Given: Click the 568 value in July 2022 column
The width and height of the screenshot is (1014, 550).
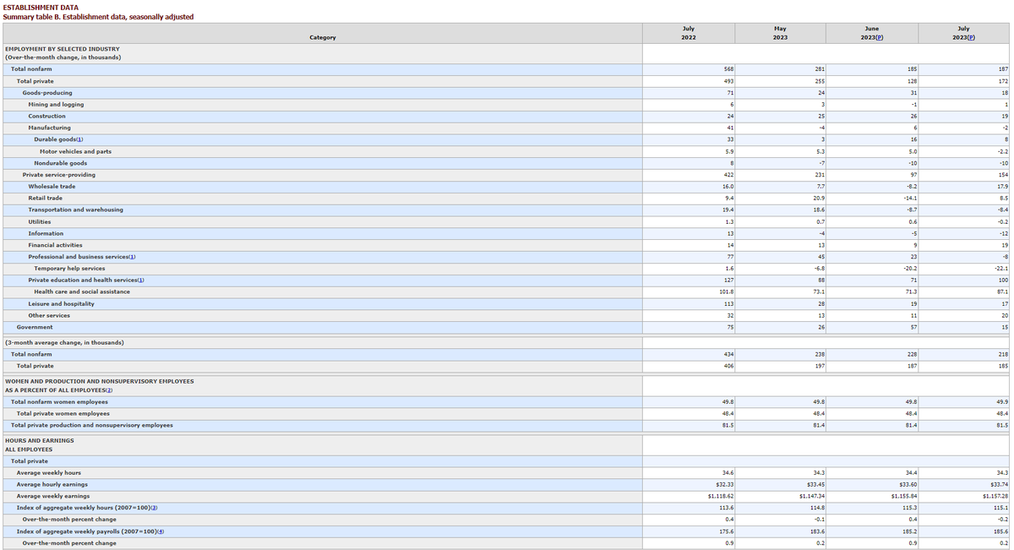Looking at the screenshot, I should click(x=728, y=68).
